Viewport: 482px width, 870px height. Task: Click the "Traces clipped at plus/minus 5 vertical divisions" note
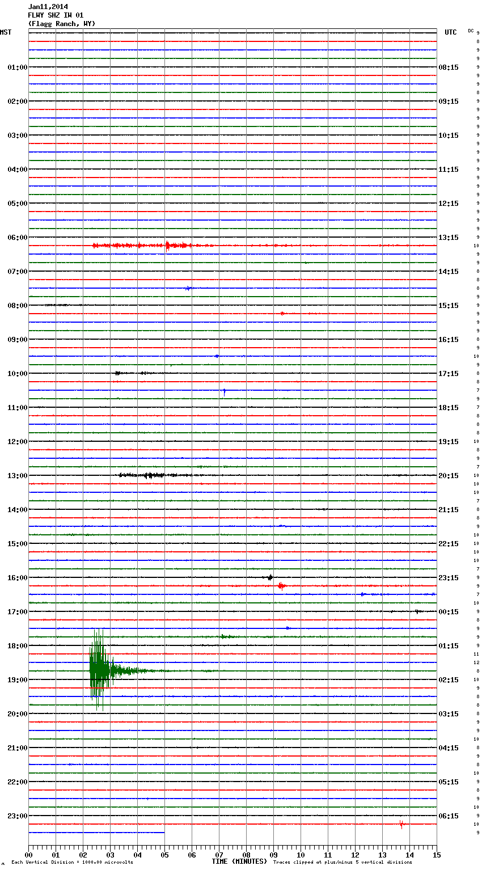click(x=343, y=863)
